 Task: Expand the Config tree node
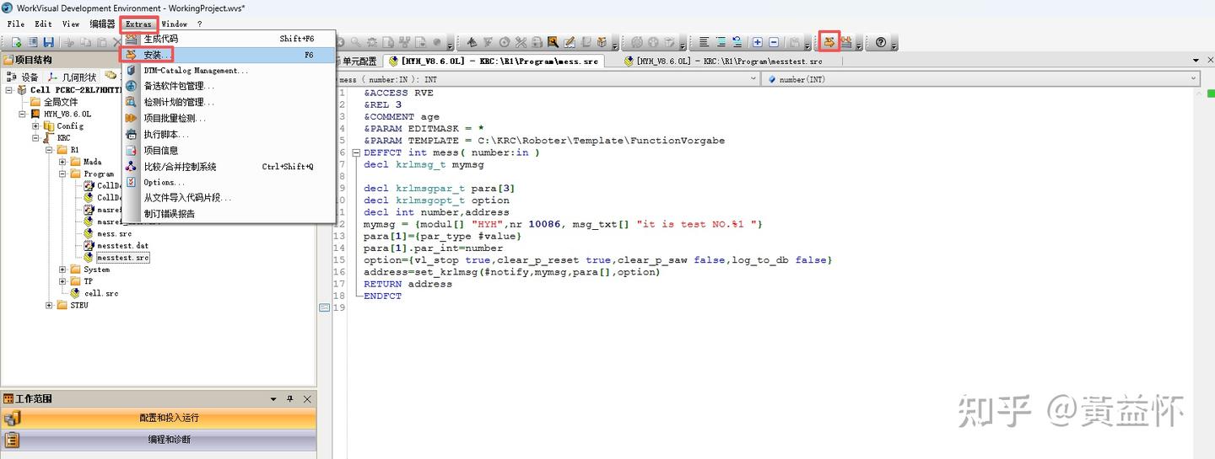coord(36,126)
